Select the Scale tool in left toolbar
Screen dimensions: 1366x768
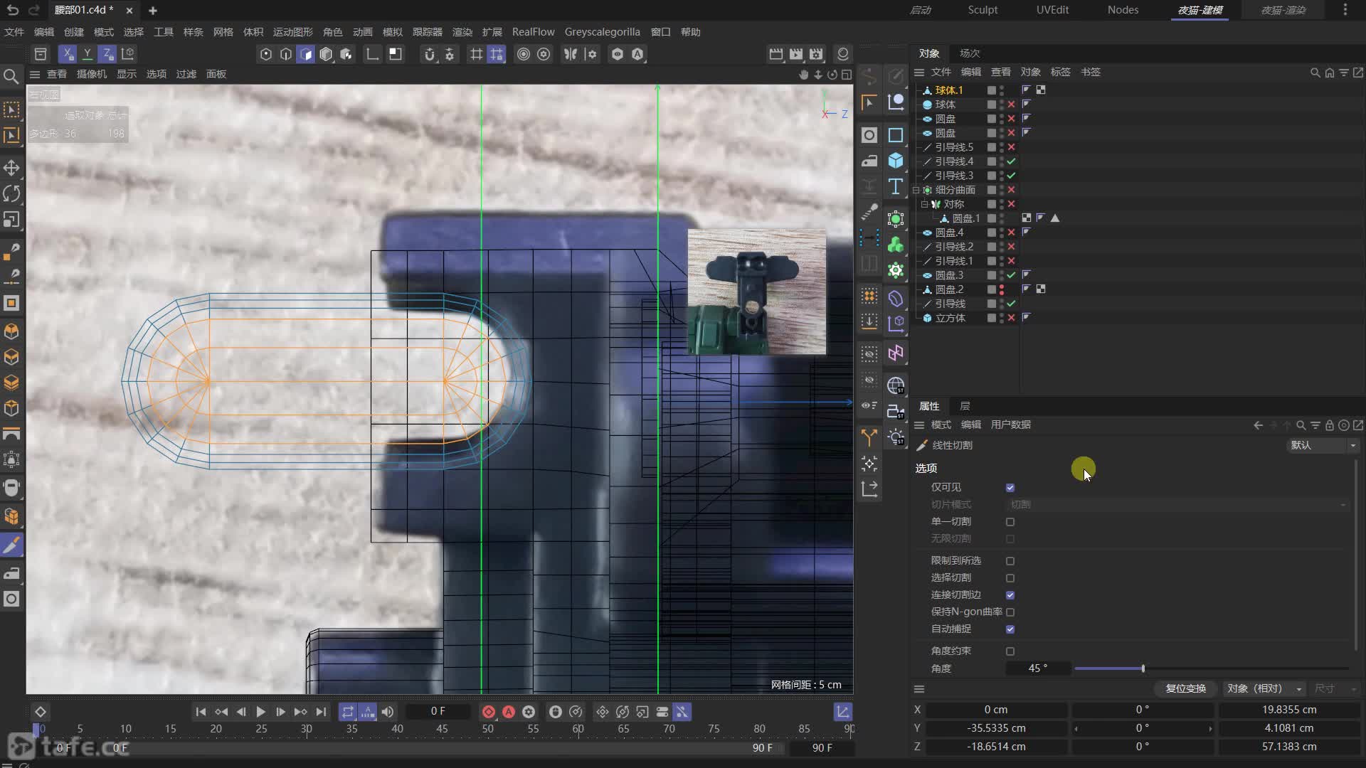coord(11,220)
